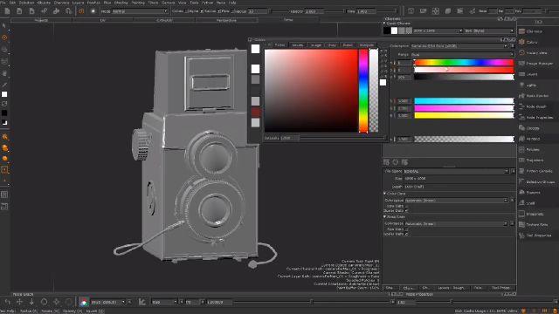Select the orange paint buffer toggle icon
This screenshot has height=314, width=559.
coord(81,11)
